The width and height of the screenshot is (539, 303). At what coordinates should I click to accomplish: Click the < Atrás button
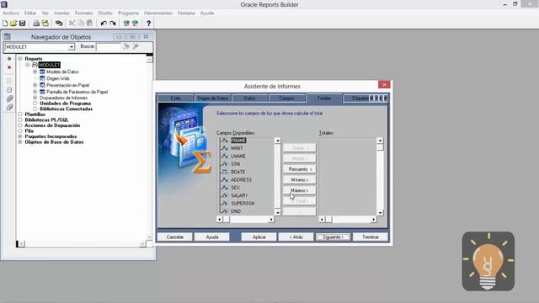click(296, 237)
